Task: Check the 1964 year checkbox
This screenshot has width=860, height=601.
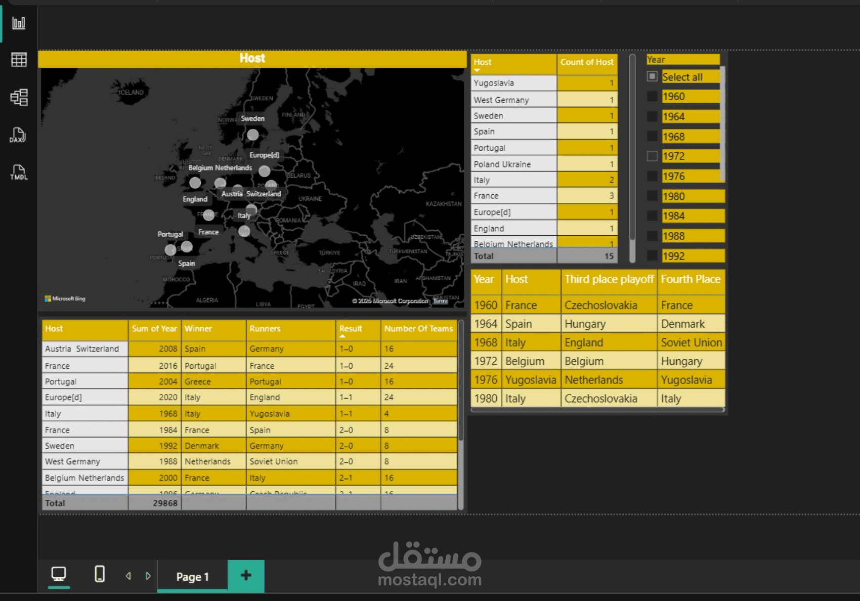Action: (x=652, y=116)
